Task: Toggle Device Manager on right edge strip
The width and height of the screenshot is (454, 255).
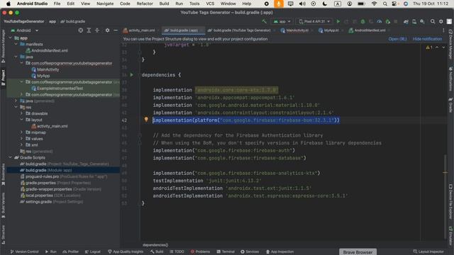Action: coord(450,43)
